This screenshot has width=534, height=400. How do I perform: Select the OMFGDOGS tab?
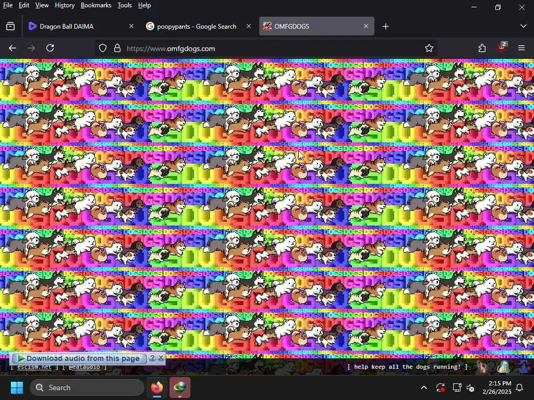pyautogui.click(x=317, y=26)
